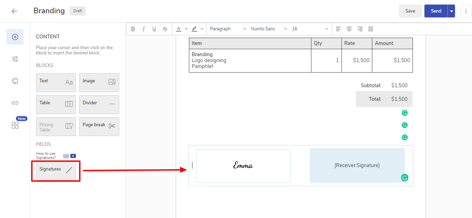Open the settings sliders sidebar icon
The height and width of the screenshot is (218, 472).
pos(15,59)
